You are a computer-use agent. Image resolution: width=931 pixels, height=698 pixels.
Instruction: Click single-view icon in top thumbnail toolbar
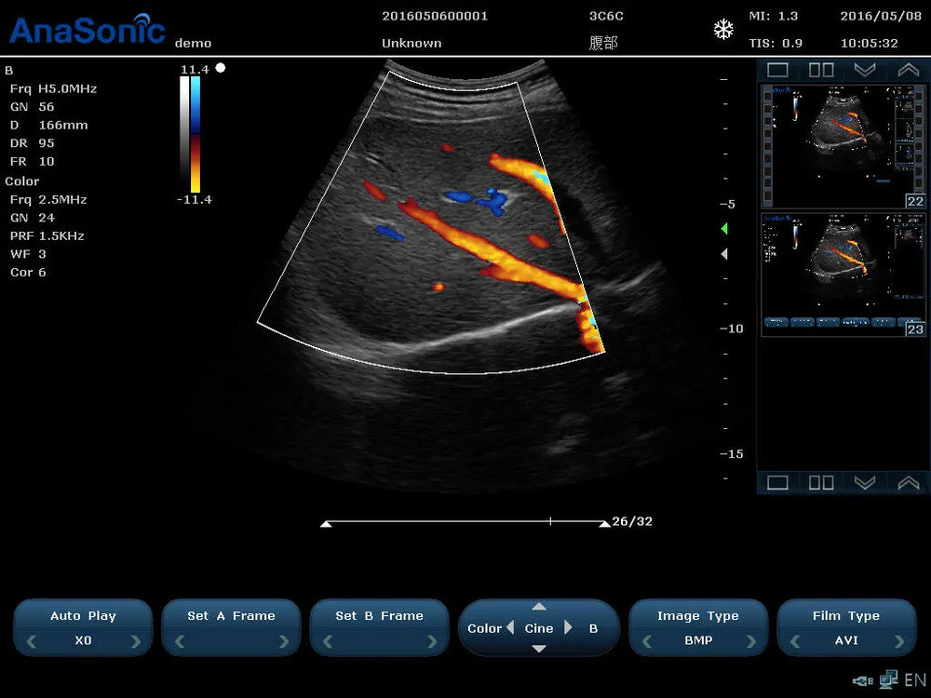(x=777, y=70)
